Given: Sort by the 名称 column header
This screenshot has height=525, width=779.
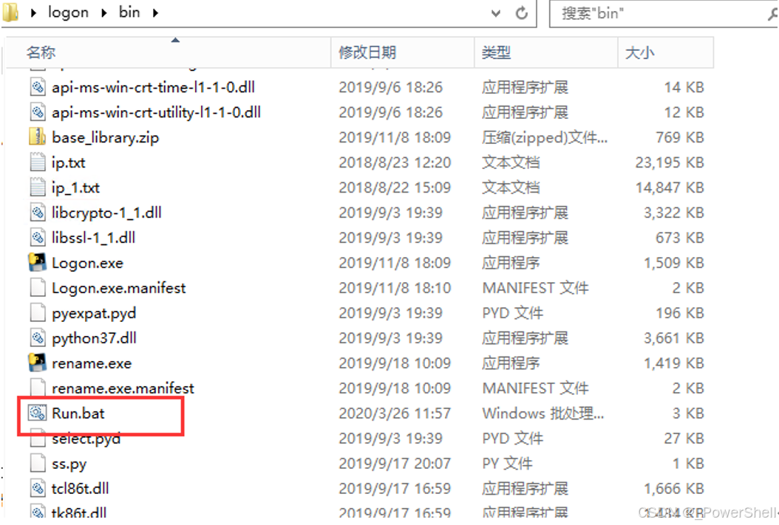Looking at the screenshot, I should pos(169,52).
